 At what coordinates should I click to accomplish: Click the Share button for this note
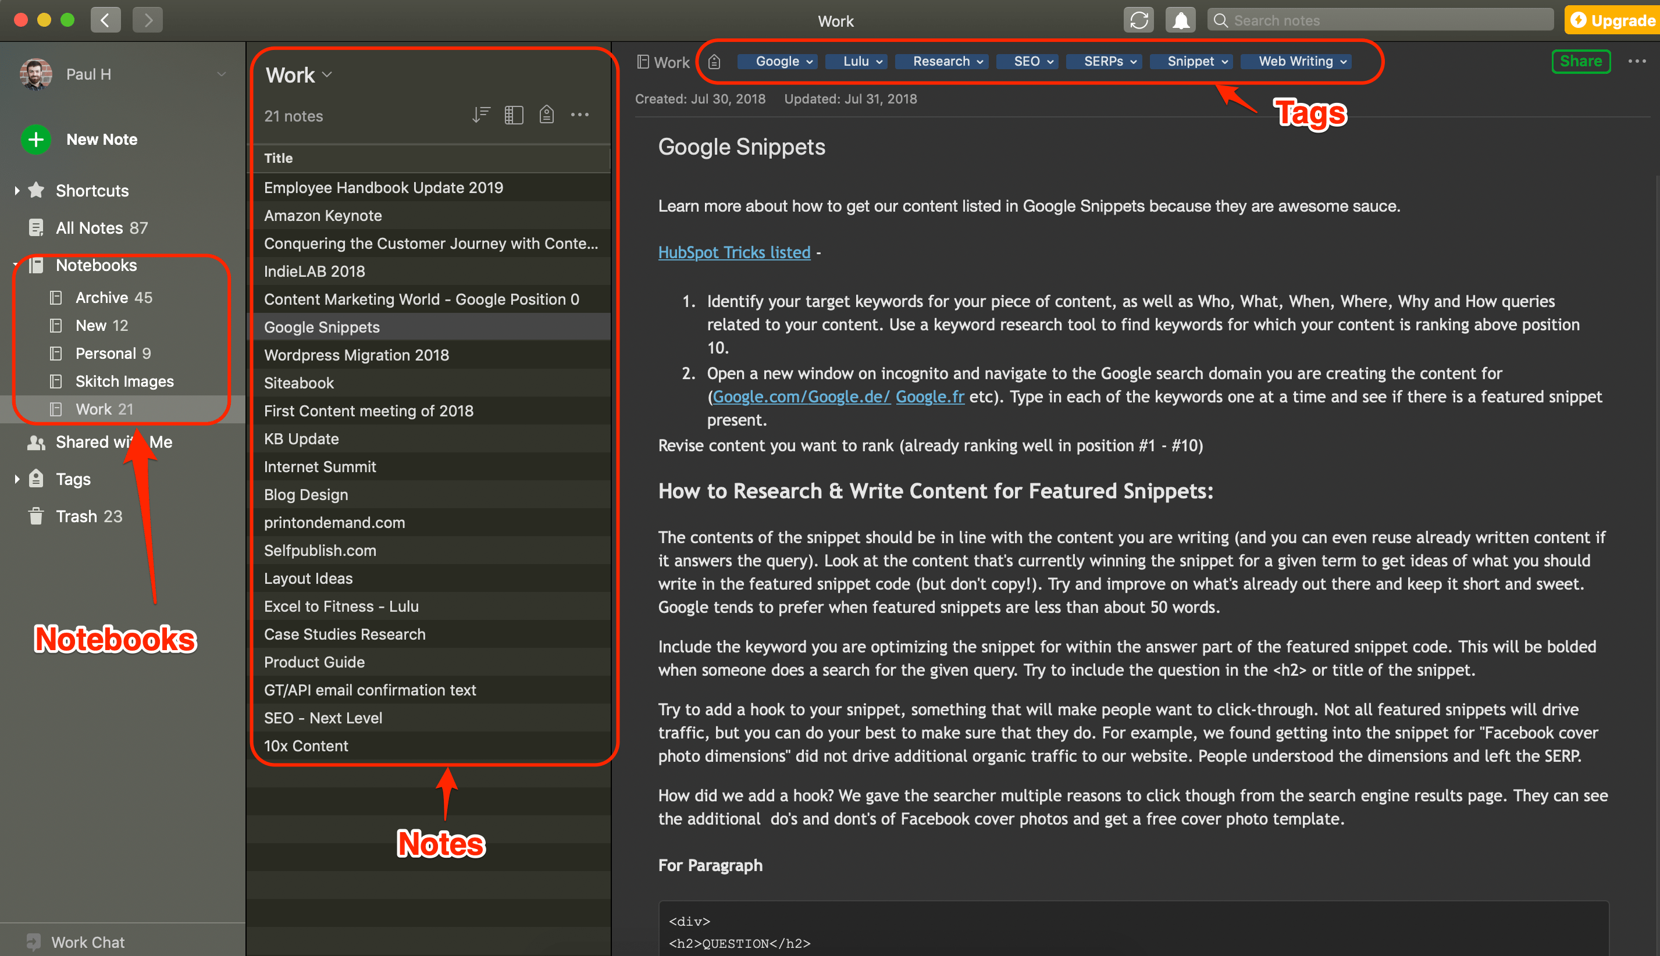[1583, 62]
